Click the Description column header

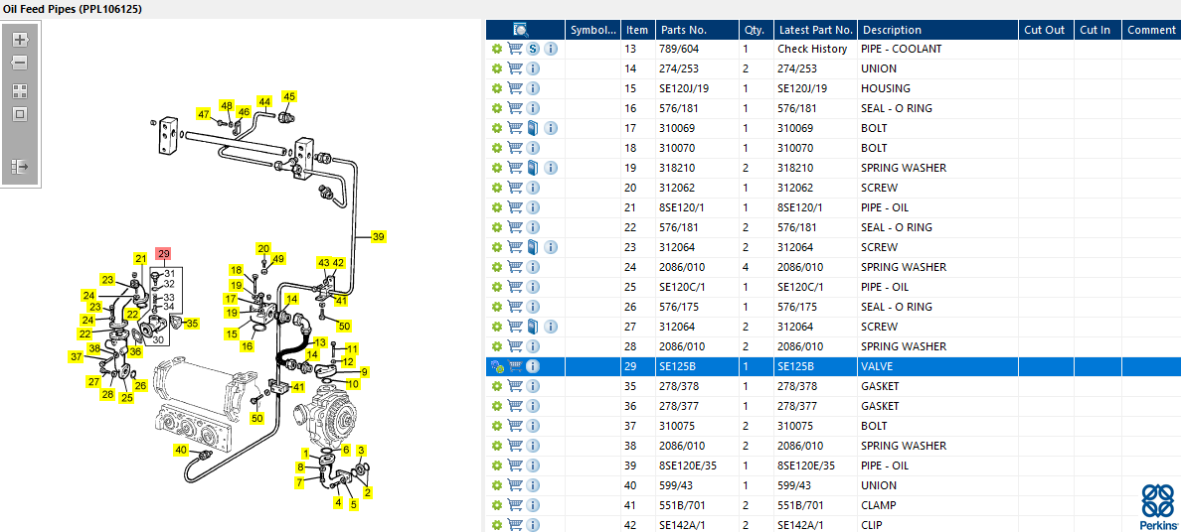pos(937,30)
